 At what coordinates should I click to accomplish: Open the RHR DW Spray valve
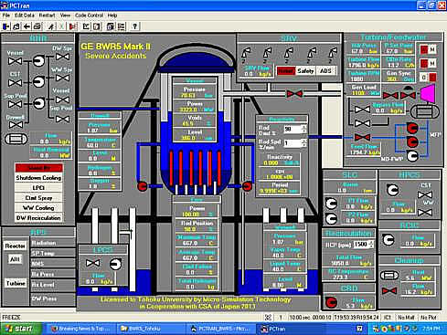62,57
